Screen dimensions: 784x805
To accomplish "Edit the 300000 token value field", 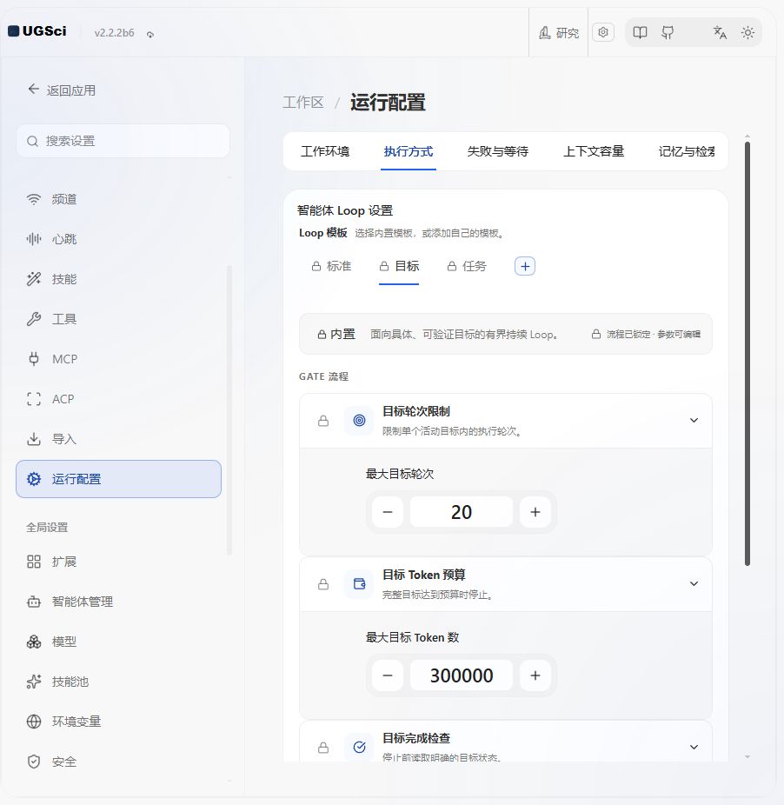I will (461, 675).
